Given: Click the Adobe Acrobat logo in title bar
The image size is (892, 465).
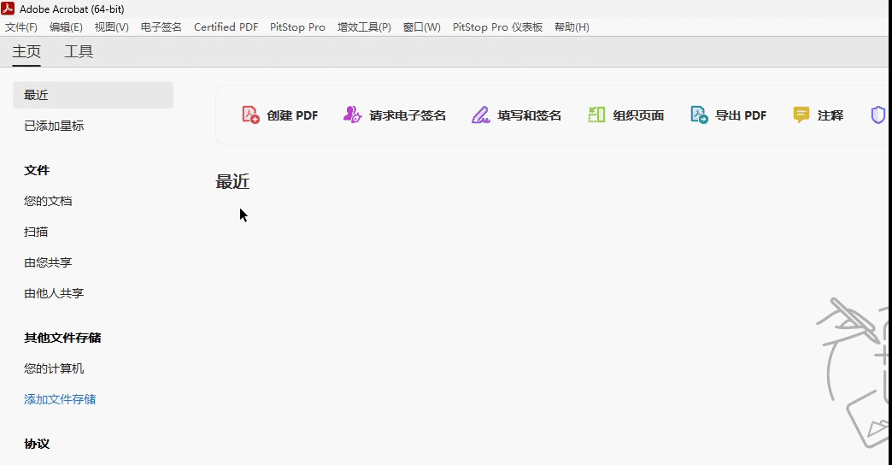Looking at the screenshot, I should click(8, 9).
